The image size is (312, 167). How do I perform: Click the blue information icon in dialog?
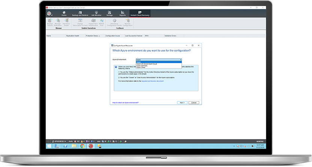[116, 67]
